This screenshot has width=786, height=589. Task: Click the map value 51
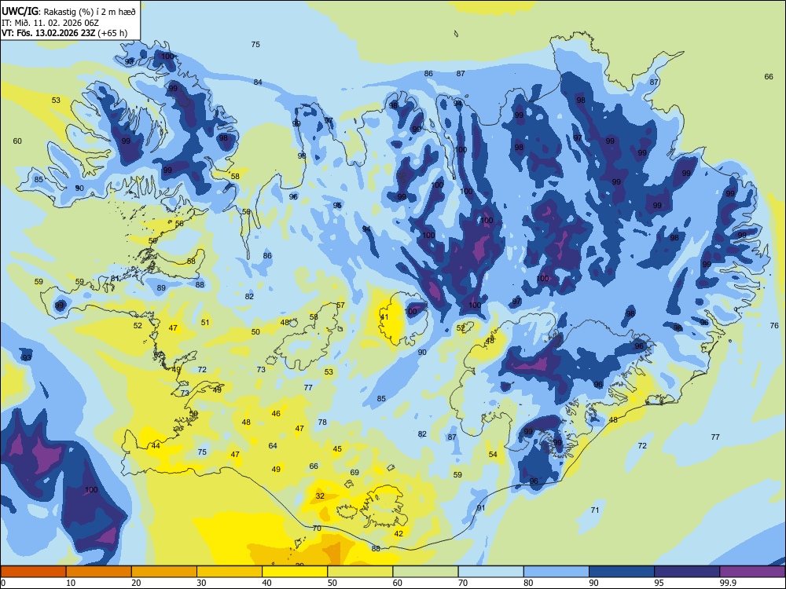coord(205,322)
